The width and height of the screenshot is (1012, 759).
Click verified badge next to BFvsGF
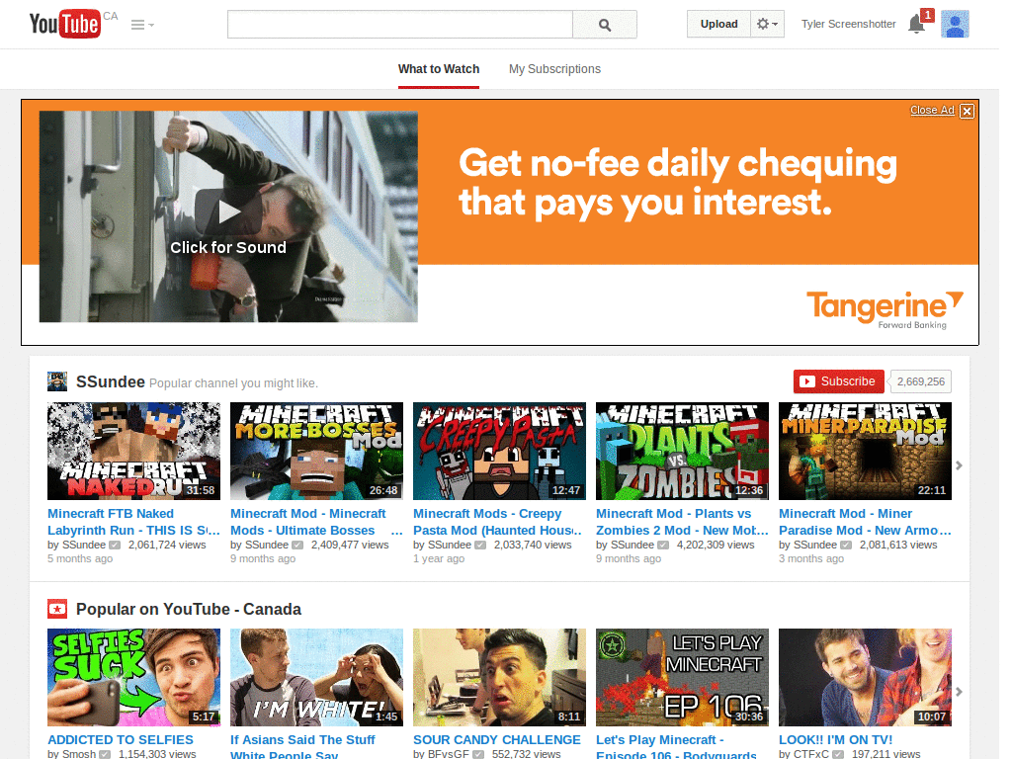(x=478, y=754)
